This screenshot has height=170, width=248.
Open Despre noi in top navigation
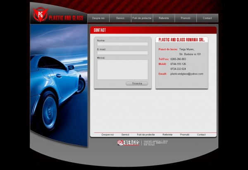point(98,18)
